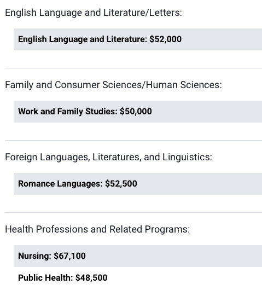Click the 'English Language and Literature/Letters' heading
The image size is (262, 290).
pos(94,13)
